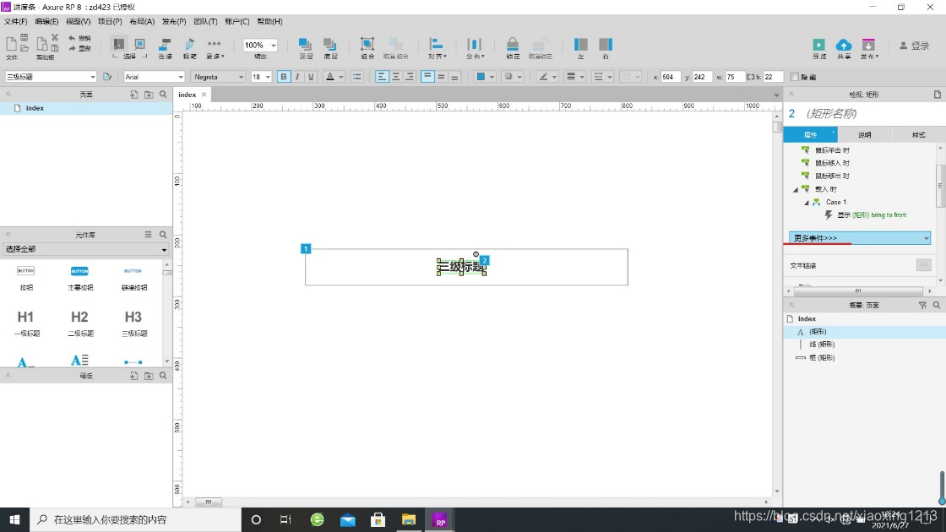The image size is (946, 532).
Task: Tick the Hidden (隐藏) checkbox
Action: point(795,77)
